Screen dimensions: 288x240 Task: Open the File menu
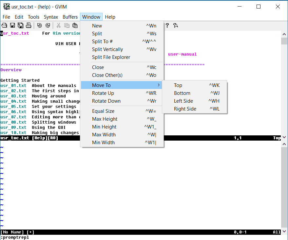tap(7, 17)
